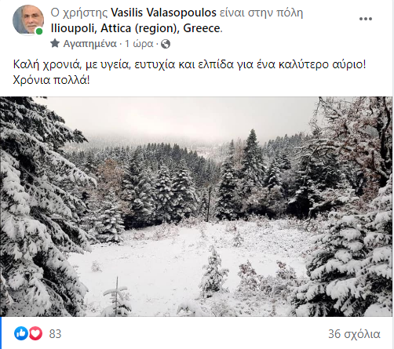Click the red heart Love reaction icon
394x349 pixels.
point(35,333)
